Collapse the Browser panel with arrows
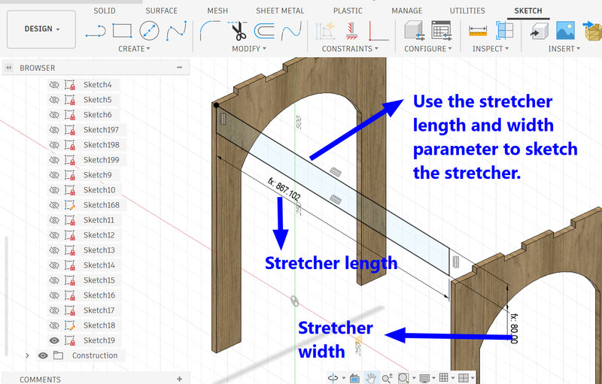 coord(8,68)
